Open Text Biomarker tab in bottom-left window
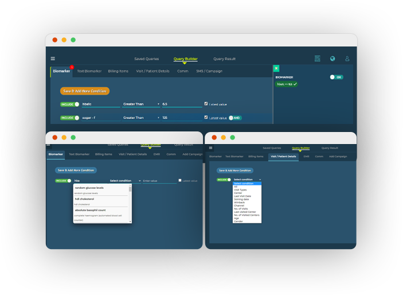 [79, 154]
